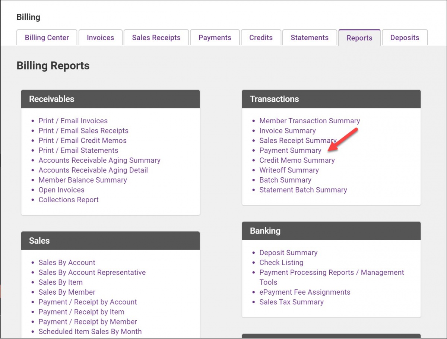The image size is (447, 339).
Task: Open Member Transaction Summary report
Action: tap(310, 121)
